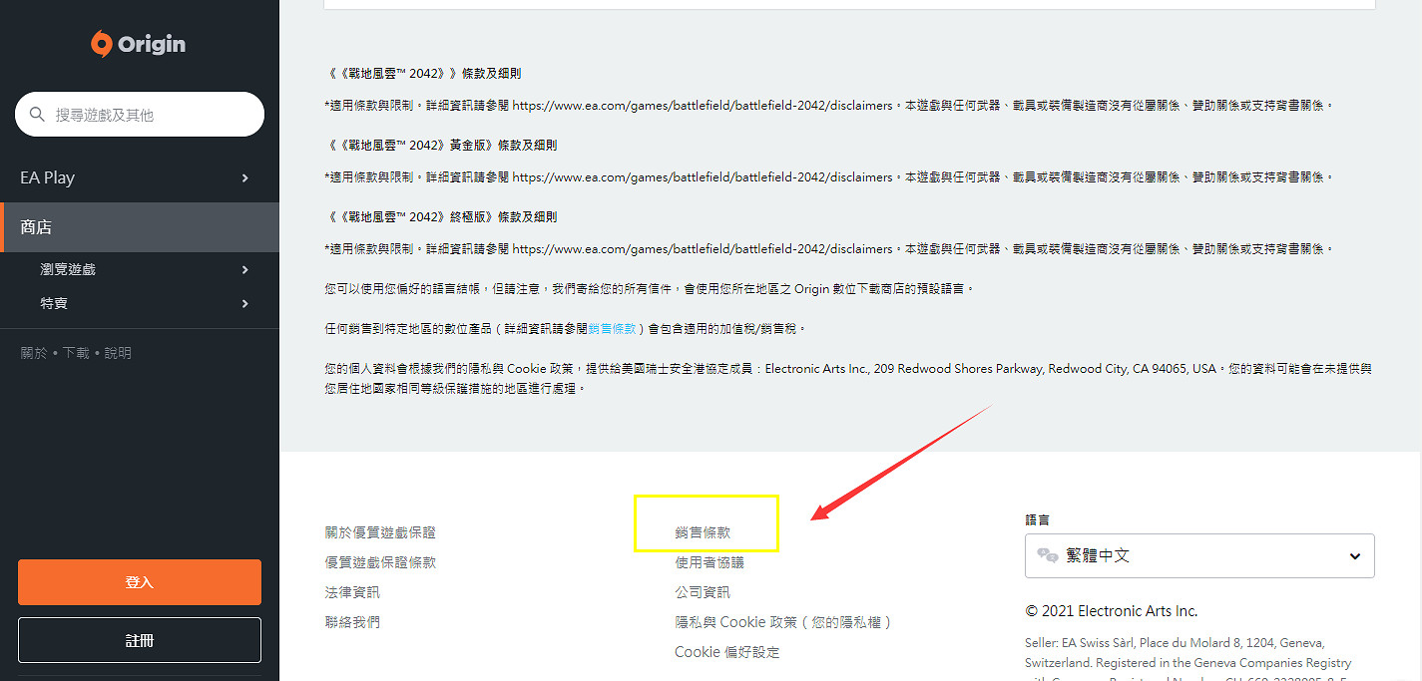Expand the EA Play menu arrow
1422x681 pixels.
pos(244,178)
